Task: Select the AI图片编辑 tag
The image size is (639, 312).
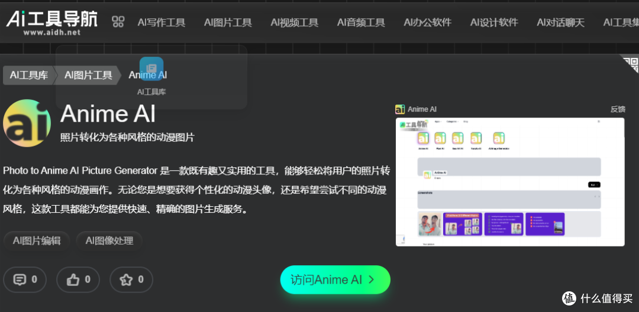Action: tap(37, 241)
